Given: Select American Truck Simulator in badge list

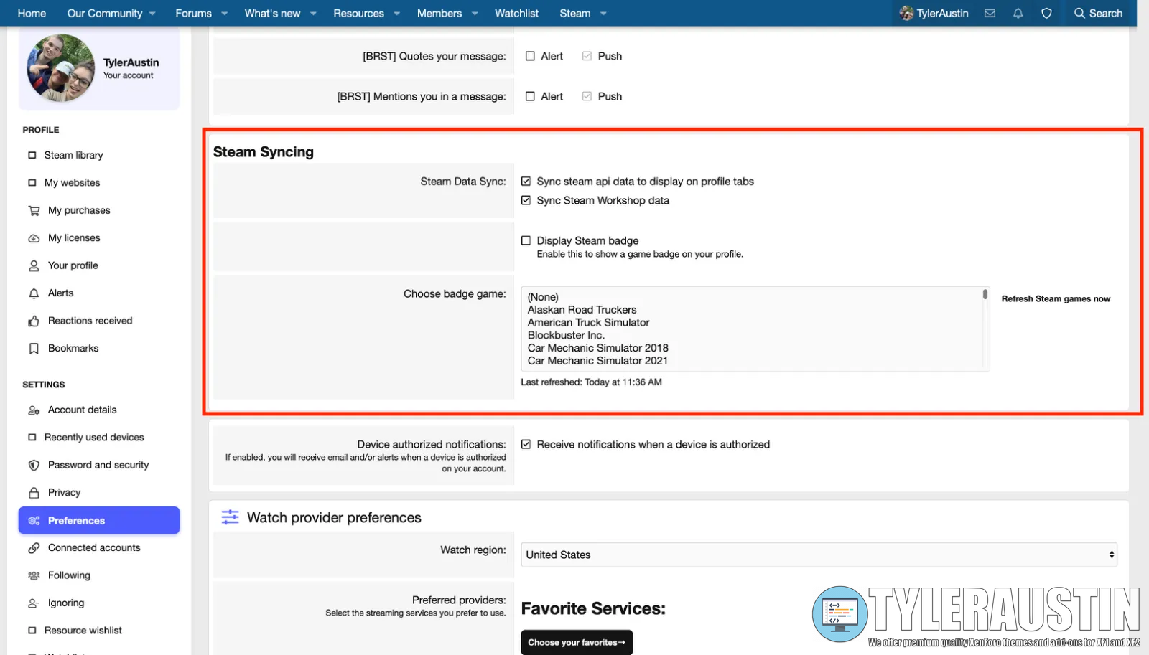Looking at the screenshot, I should (x=588, y=323).
